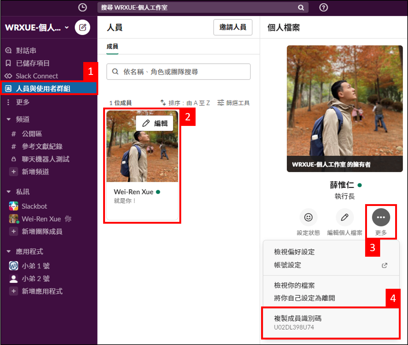Click the hash icon beside 參考文獻紀錄
408x345 pixels.
(13, 147)
